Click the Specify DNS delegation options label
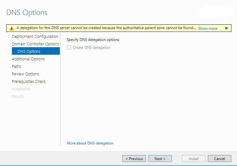This screenshot has height=166, width=237. [93, 40]
